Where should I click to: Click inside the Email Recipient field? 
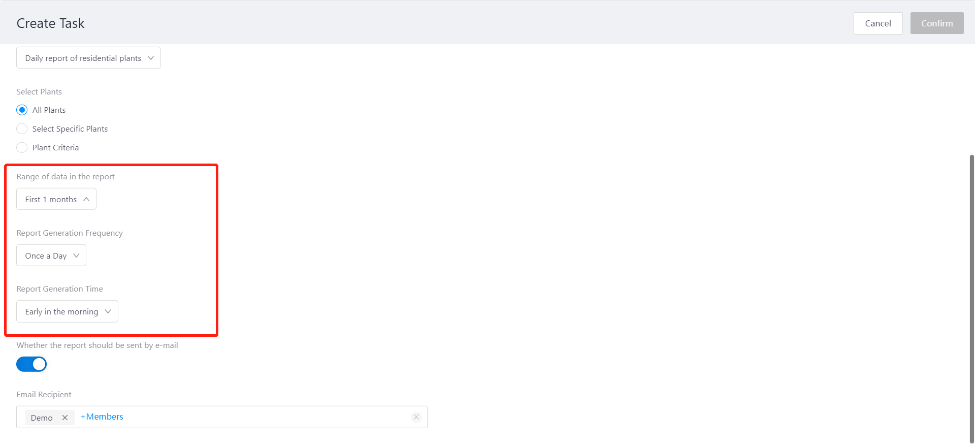coord(264,417)
